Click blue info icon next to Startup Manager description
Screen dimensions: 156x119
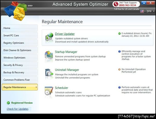[x=119, y=51]
